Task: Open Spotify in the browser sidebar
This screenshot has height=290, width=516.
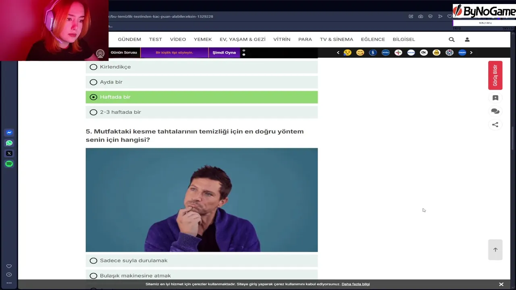Action: click(x=9, y=164)
